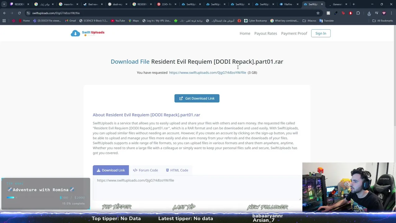Click the eyedropper extension icon
This screenshot has width=396, height=223.
(x=336, y=13)
